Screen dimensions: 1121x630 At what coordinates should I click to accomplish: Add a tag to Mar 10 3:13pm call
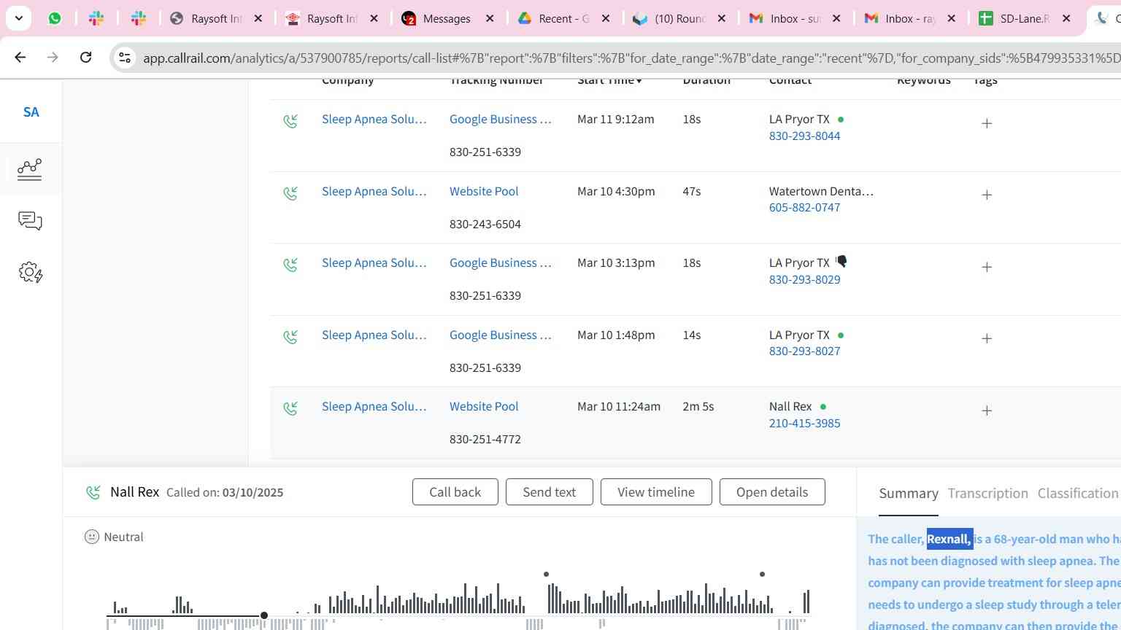tap(987, 267)
